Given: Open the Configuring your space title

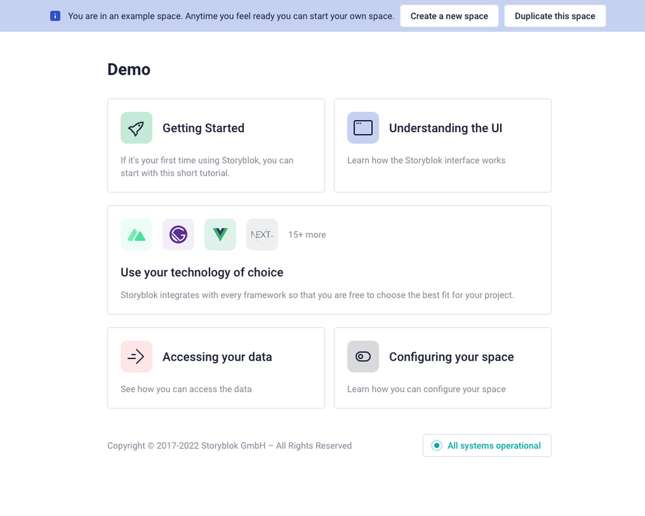Looking at the screenshot, I should point(451,357).
